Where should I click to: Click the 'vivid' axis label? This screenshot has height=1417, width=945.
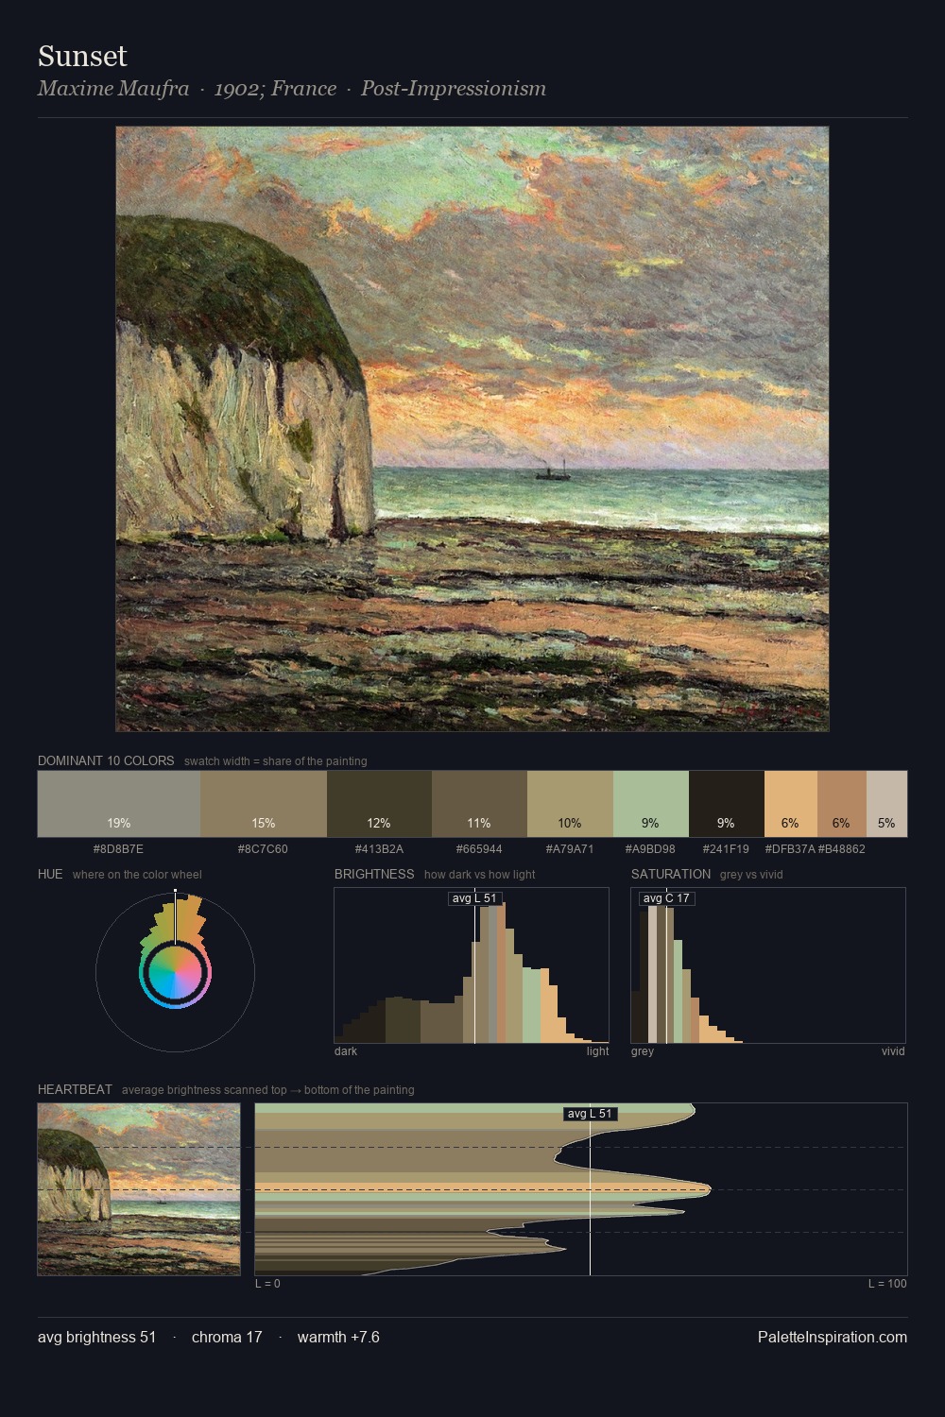pos(893,1051)
